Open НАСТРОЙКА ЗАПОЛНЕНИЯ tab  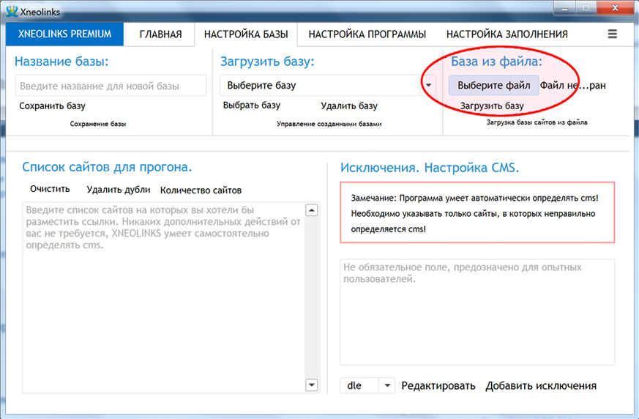[x=507, y=34]
